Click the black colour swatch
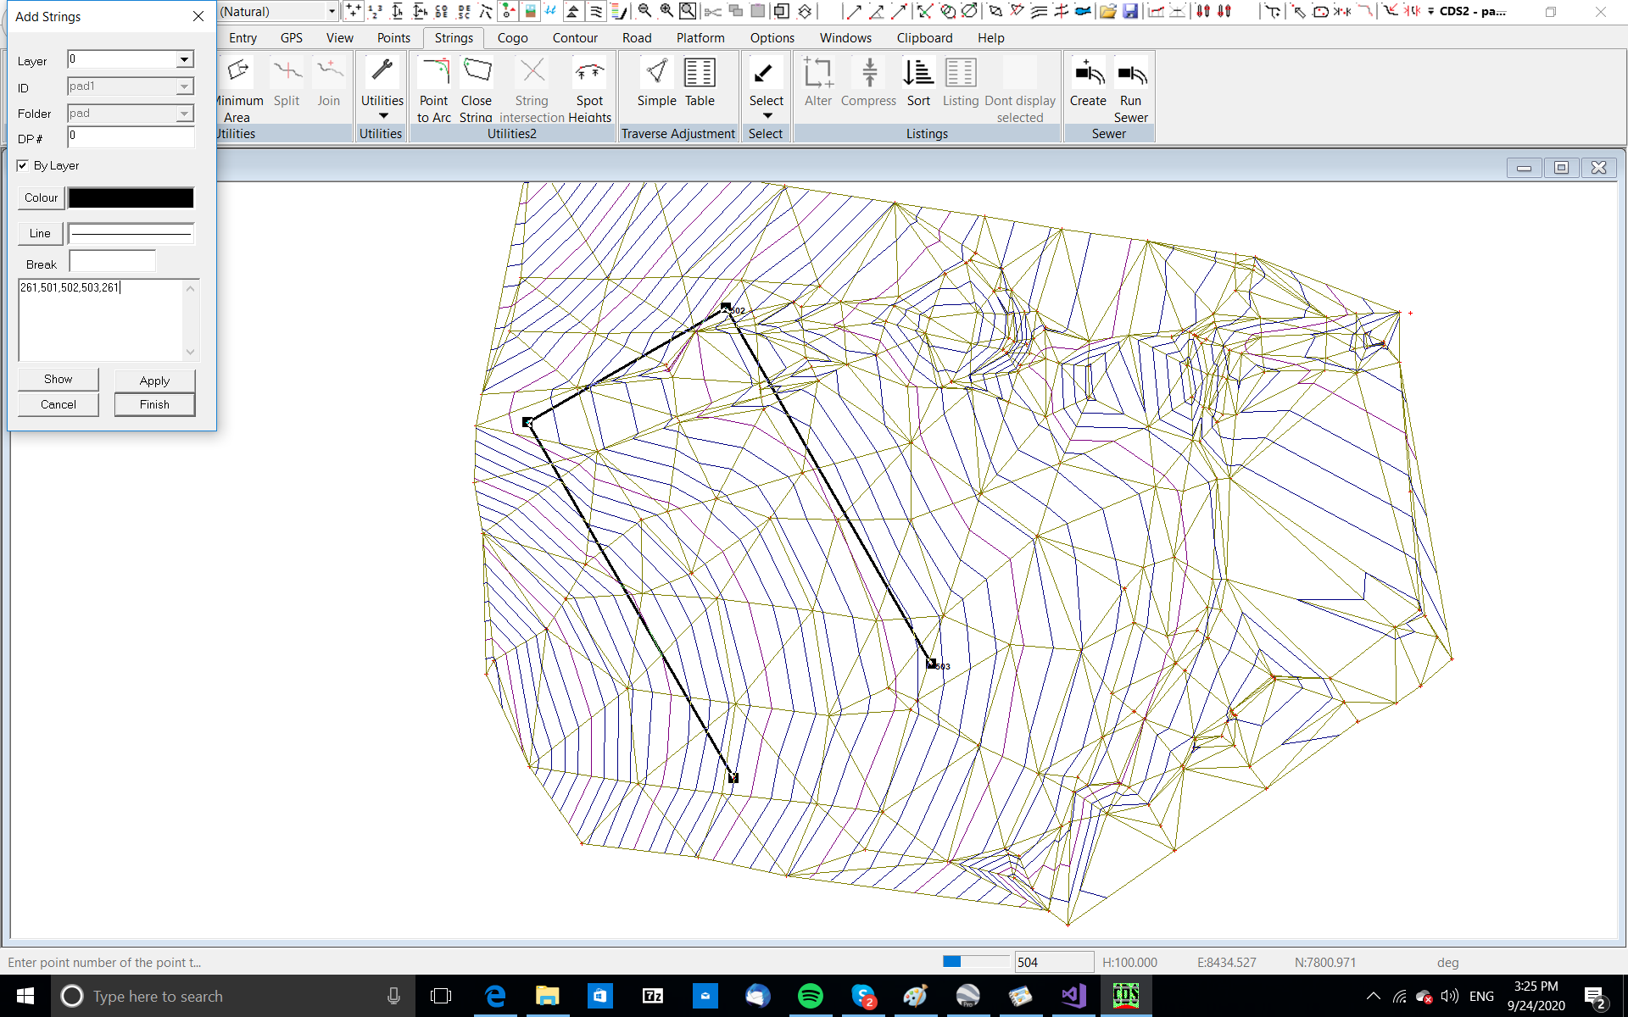Screen dimensions: 1628x1017 (x=131, y=197)
